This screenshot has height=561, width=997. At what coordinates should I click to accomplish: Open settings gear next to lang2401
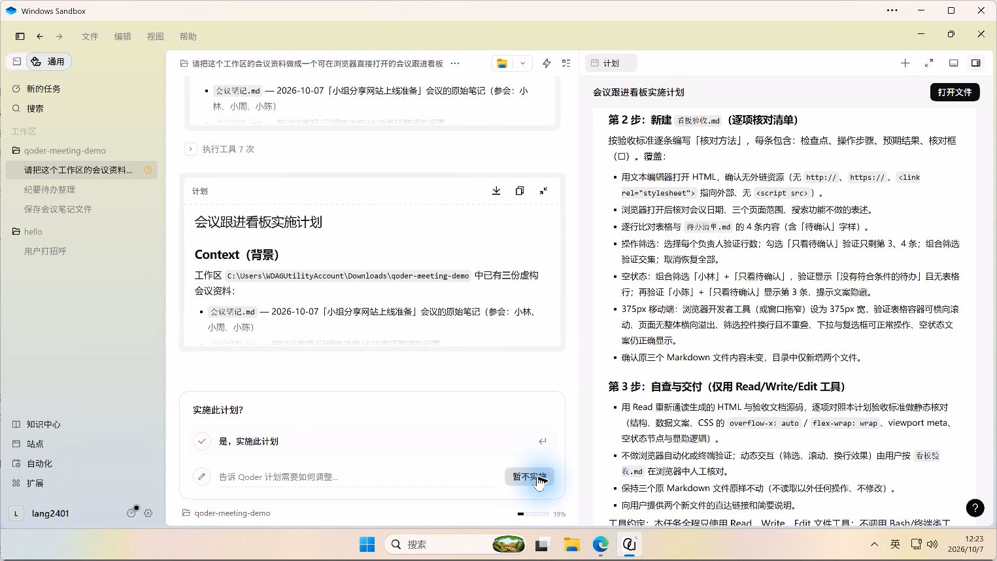pyautogui.click(x=148, y=513)
